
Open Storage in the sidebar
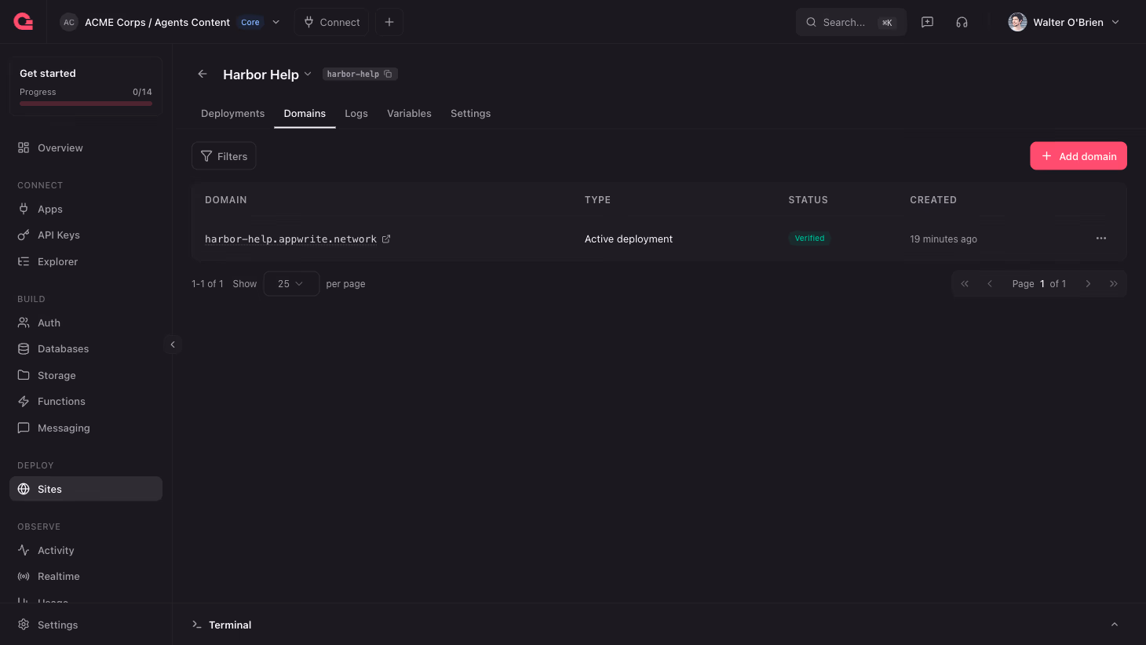pyautogui.click(x=86, y=375)
